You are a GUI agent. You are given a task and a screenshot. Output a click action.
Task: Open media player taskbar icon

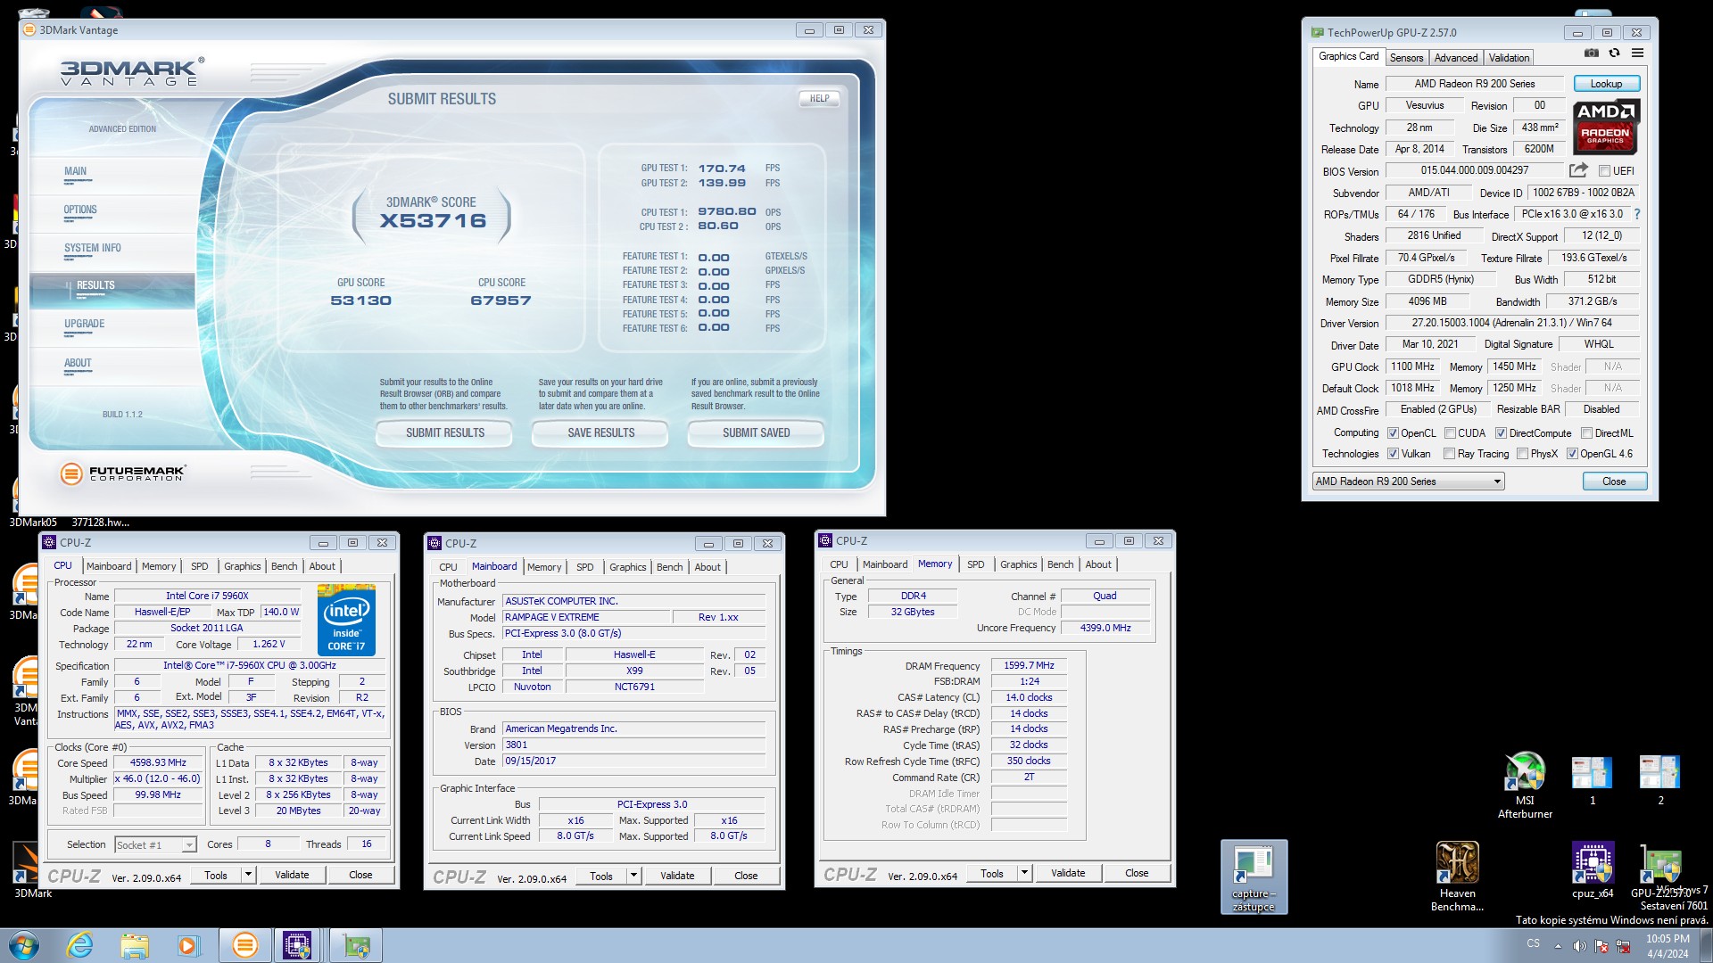coord(188,945)
